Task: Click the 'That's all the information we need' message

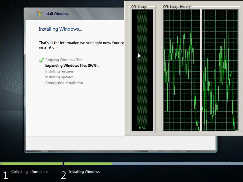Action: pos(81,45)
